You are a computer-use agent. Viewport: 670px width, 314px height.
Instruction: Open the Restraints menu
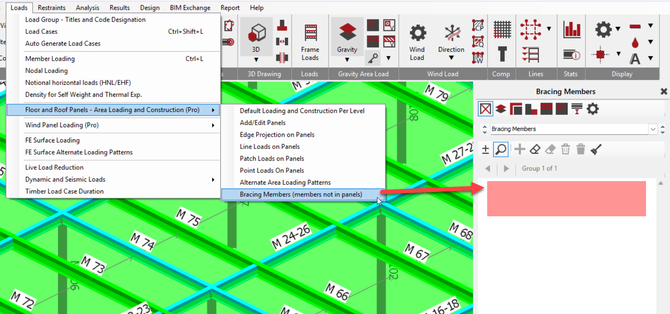coord(52,7)
